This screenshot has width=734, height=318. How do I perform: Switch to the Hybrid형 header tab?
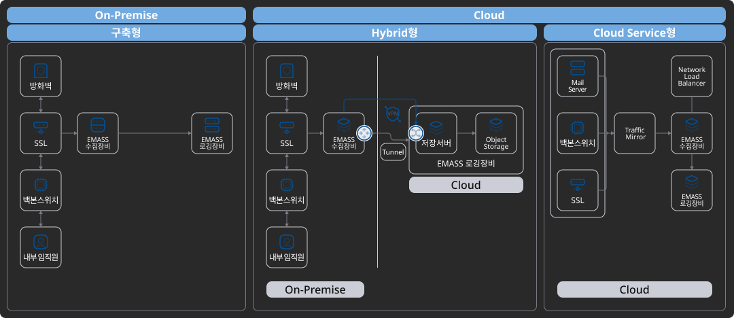394,33
